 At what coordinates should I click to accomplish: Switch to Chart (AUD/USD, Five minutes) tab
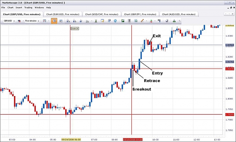[179, 14]
